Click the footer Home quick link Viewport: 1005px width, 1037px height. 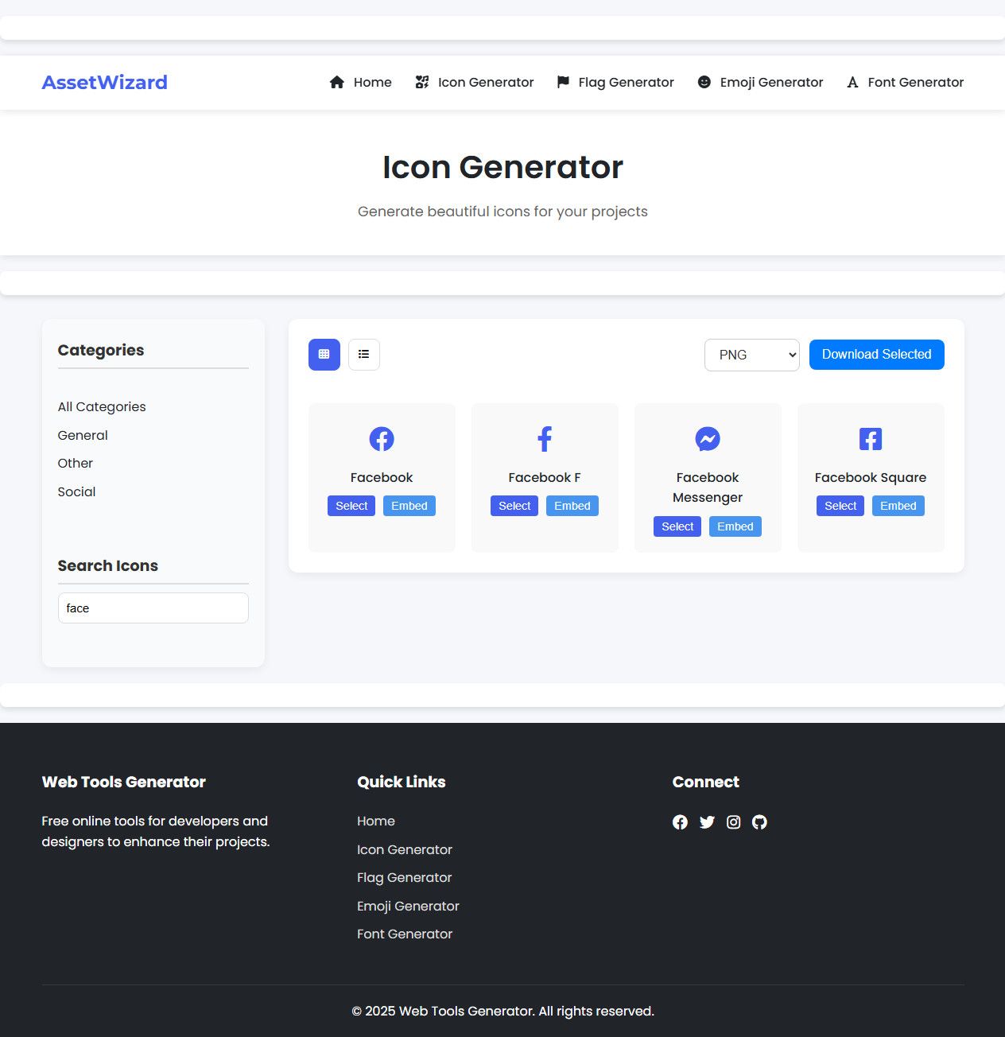tap(376, 821)
